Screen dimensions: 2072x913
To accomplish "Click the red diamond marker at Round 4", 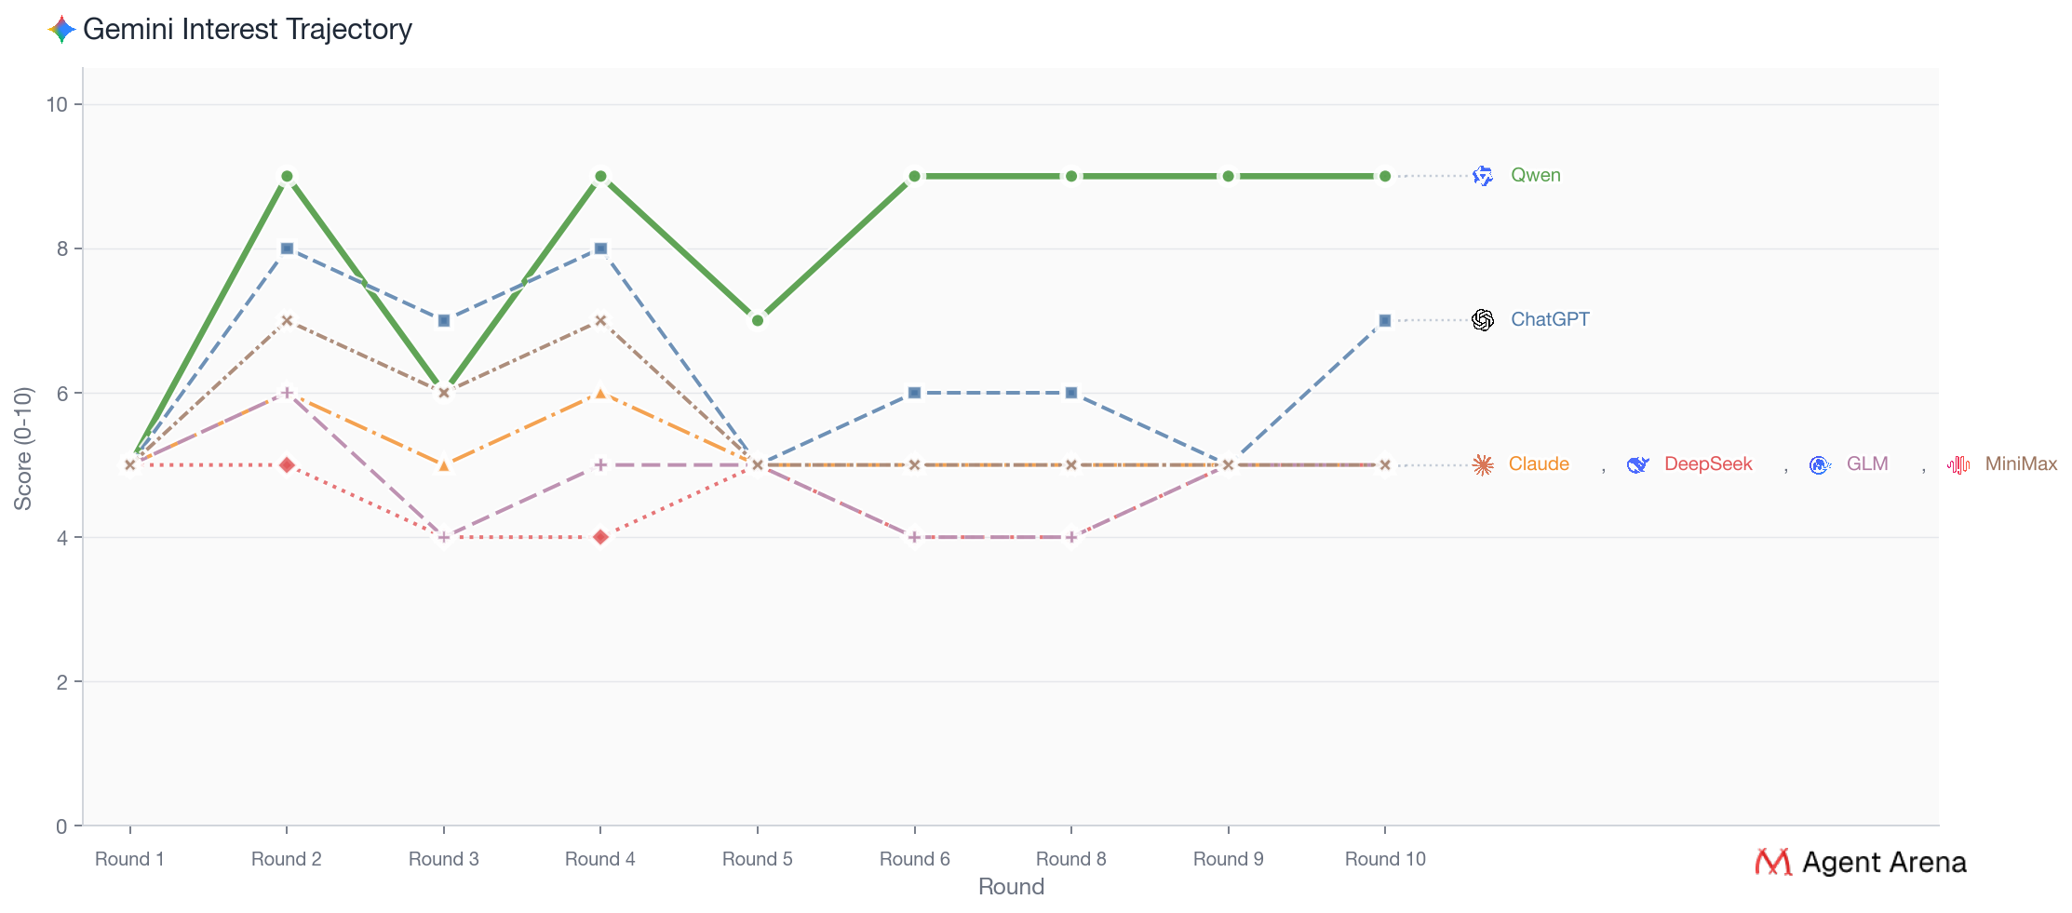I will click(x=600, y=537).
